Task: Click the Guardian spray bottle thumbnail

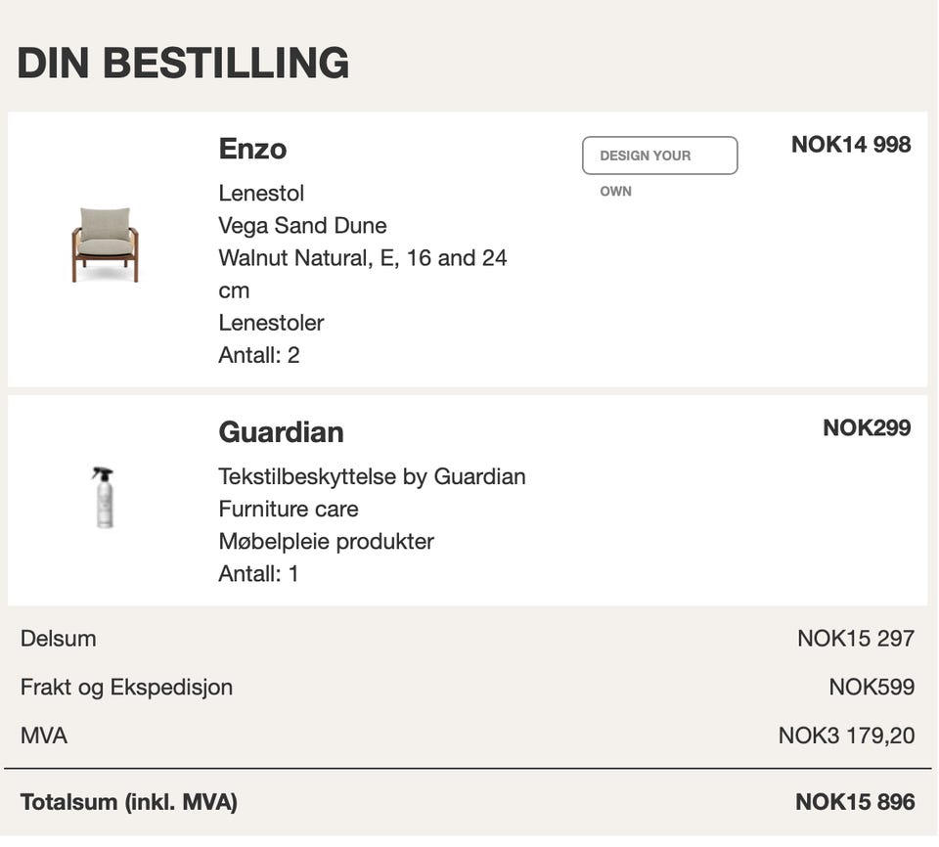Action: pos(103,497)
